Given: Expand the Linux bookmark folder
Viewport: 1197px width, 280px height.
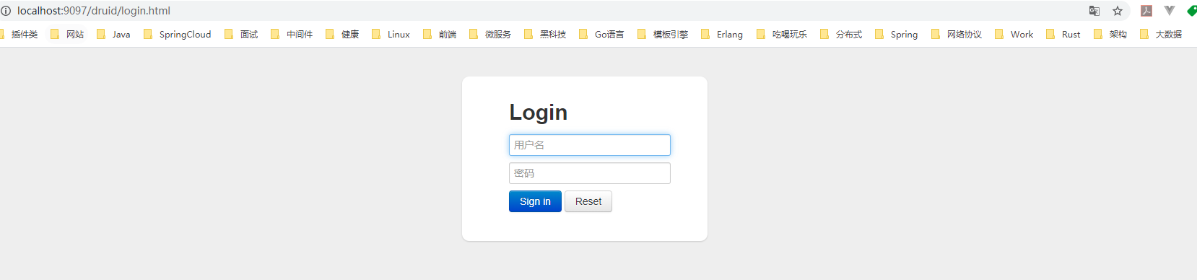Looking at the screenshot, I should click(x=391, y=34).
